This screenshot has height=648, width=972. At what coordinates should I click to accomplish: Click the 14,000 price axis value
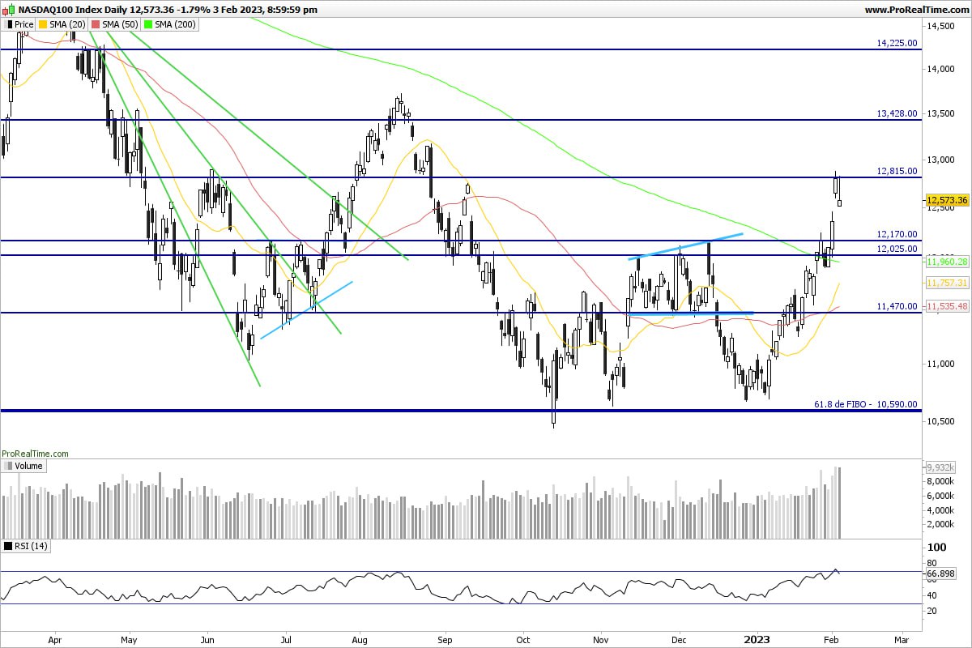pyautogui.click(x=940, y=70)
